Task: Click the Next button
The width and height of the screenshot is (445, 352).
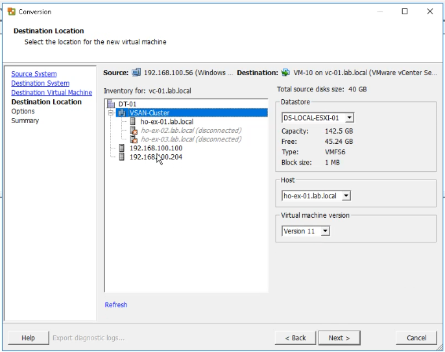Action: (x=339, y=338)
